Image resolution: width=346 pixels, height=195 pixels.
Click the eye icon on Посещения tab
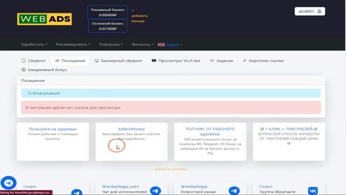pos(57,61)
